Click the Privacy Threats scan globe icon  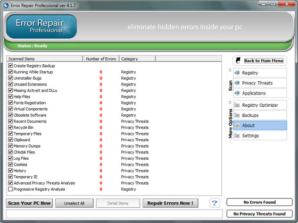237,83
